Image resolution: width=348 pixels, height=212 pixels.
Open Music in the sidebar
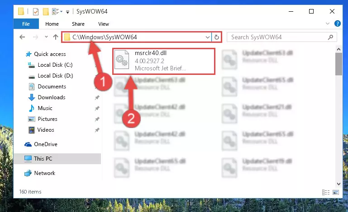[x=45, y=108]
